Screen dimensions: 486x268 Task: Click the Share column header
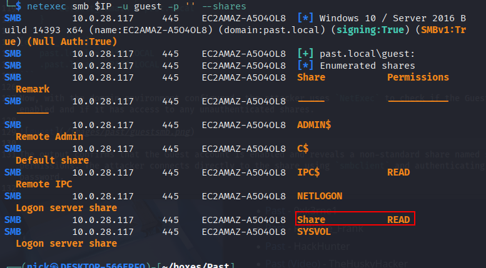pos(311,77)
